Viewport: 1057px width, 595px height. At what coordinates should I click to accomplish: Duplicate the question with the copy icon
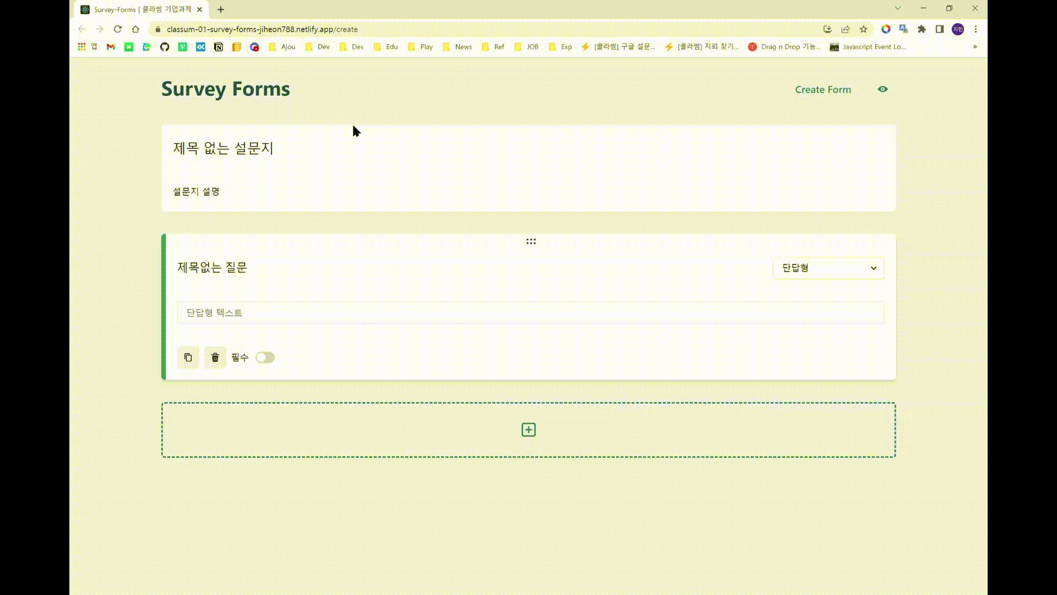coord(188,358)
